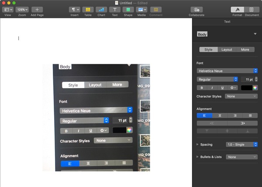This screenshot has width=262, height=187.
Task: Click the Comment toolbar icon
Action: click(x=156, y=10)
